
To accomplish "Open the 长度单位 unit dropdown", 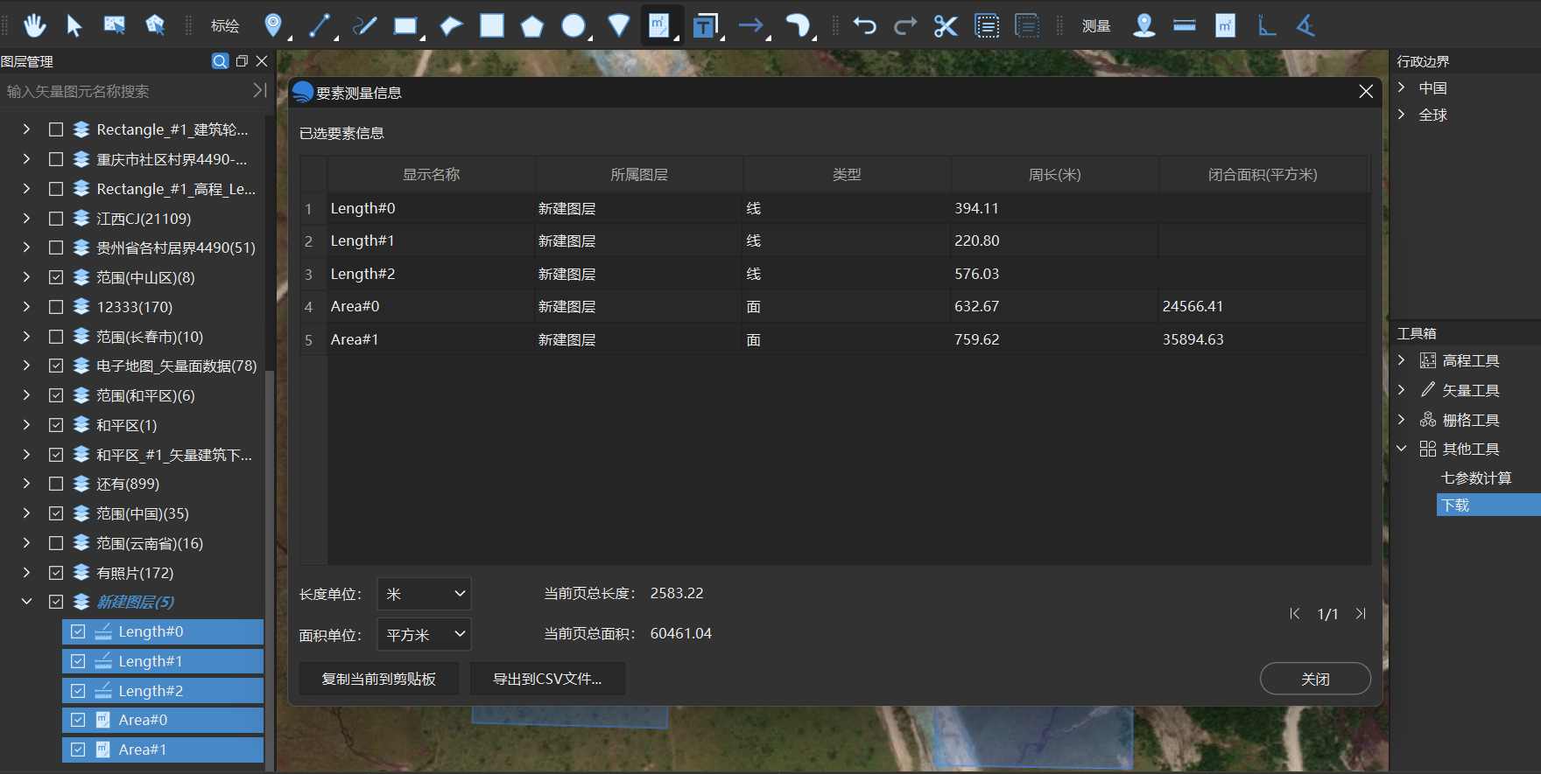I will (424, 594).
